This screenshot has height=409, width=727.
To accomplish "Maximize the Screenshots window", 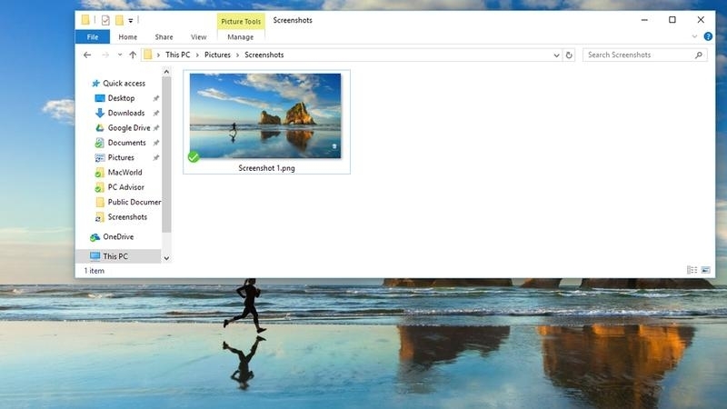I will pos(672,19).
